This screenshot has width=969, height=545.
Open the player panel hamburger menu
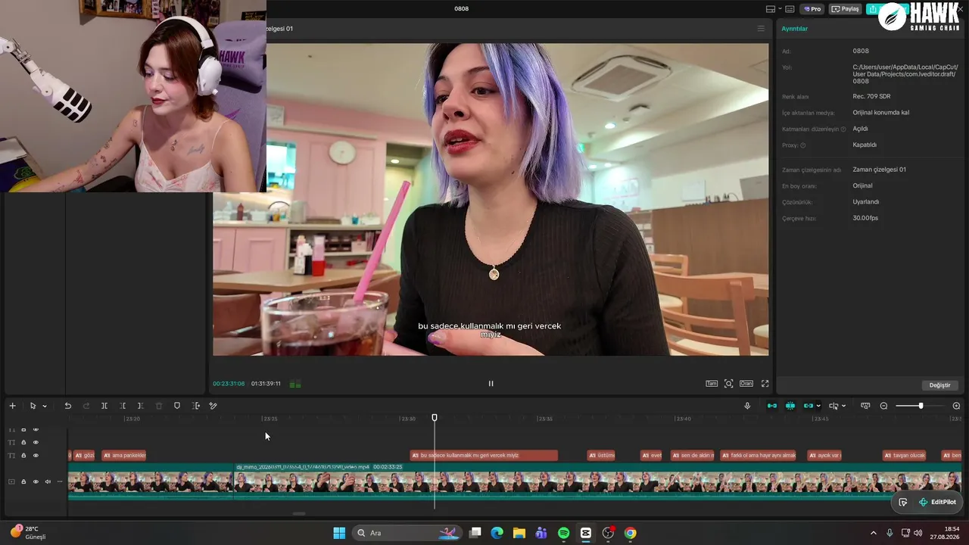coord(761,29)
